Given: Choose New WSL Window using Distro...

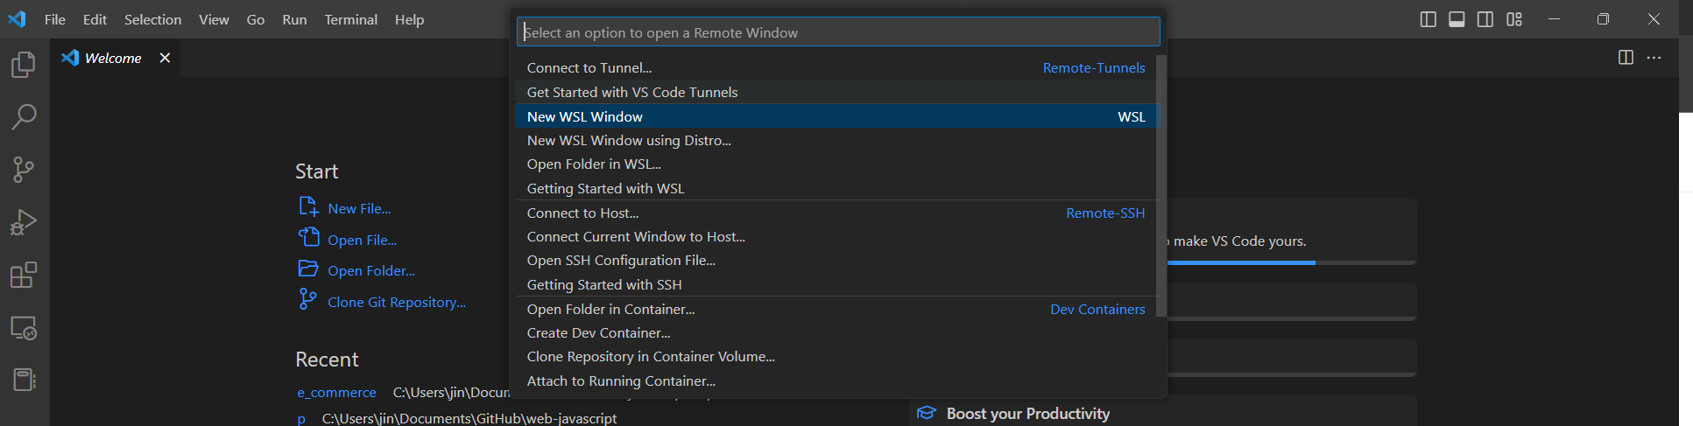Looking at the screenshot, I should pyautogui.click(x=836, y=140).
